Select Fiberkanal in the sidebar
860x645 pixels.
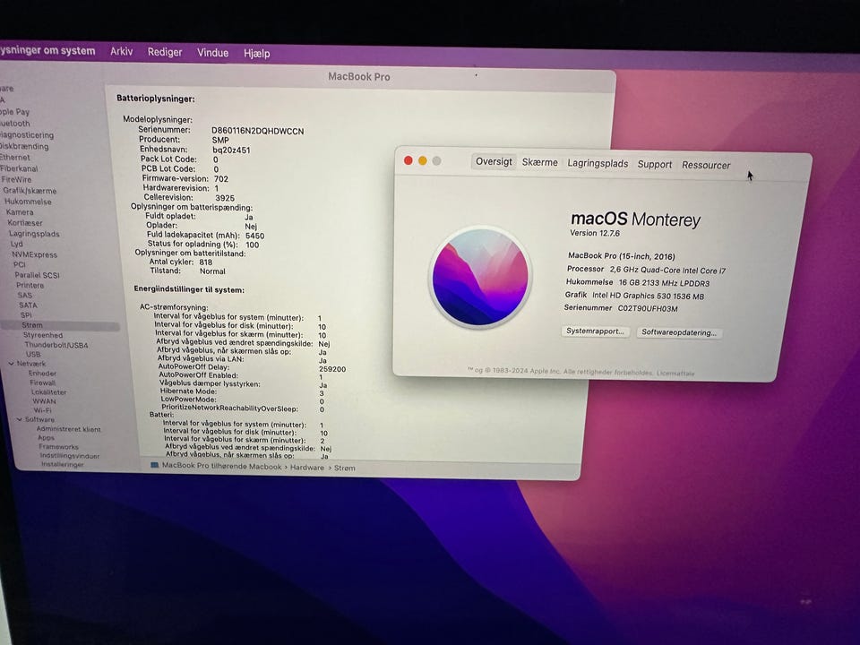(x=19, y=168)
